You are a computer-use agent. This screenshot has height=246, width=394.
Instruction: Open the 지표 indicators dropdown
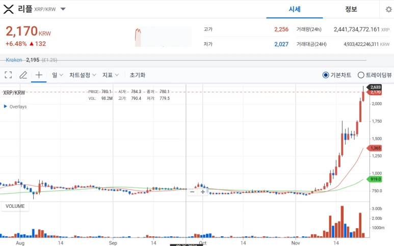110,75
